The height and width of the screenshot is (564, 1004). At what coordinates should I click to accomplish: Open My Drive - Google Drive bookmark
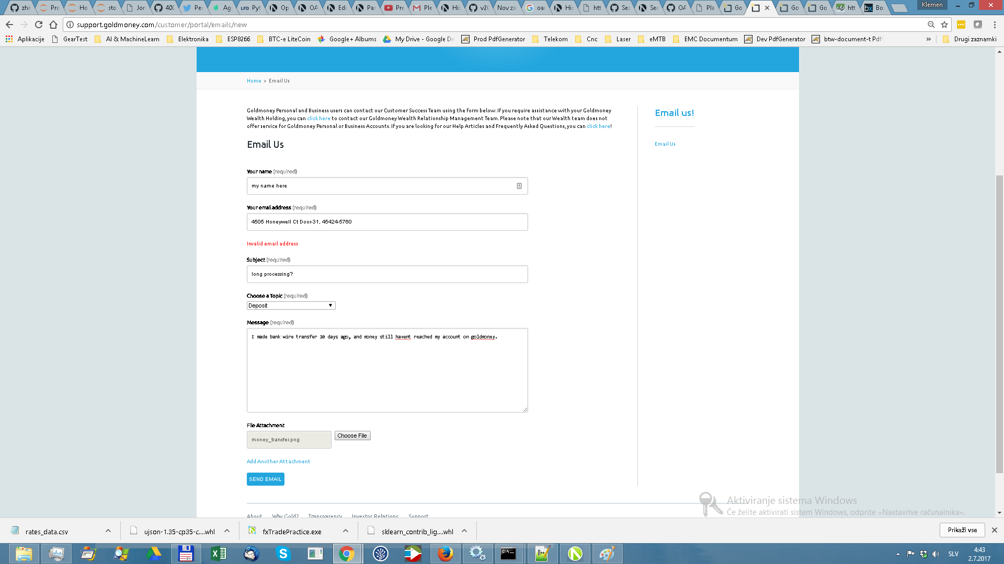point(419,39)
